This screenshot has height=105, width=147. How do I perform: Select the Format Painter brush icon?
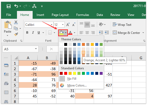tap(16, 34)
